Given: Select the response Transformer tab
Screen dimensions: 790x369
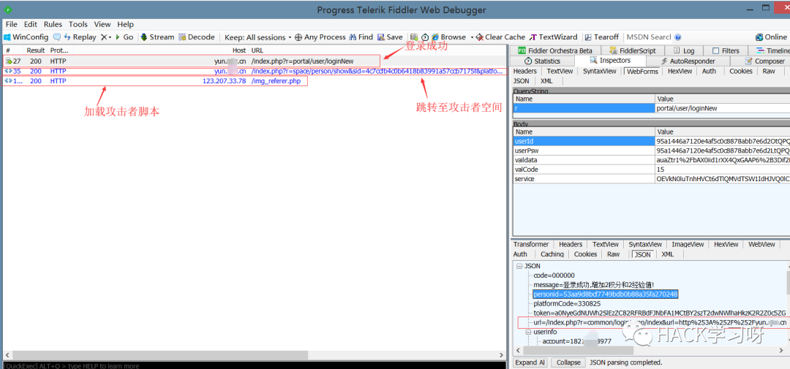Looking at the screenshot, I should [x=531, y=245].
